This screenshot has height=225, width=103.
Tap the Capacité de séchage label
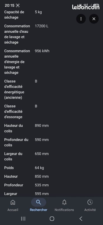click(14, 15)
